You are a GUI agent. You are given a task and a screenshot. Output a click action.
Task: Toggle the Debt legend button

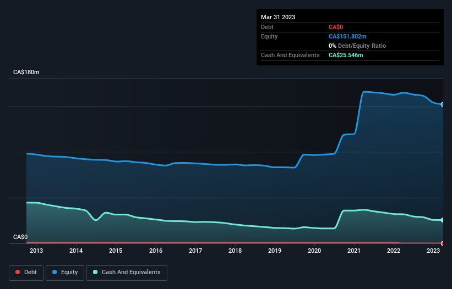[x=26, y=273]
